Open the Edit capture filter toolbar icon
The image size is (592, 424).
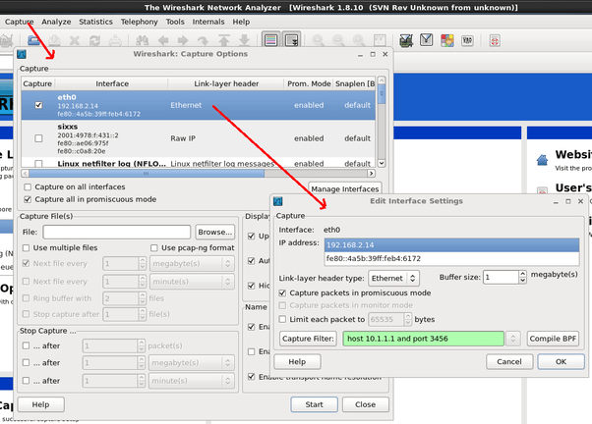point(406,40)
